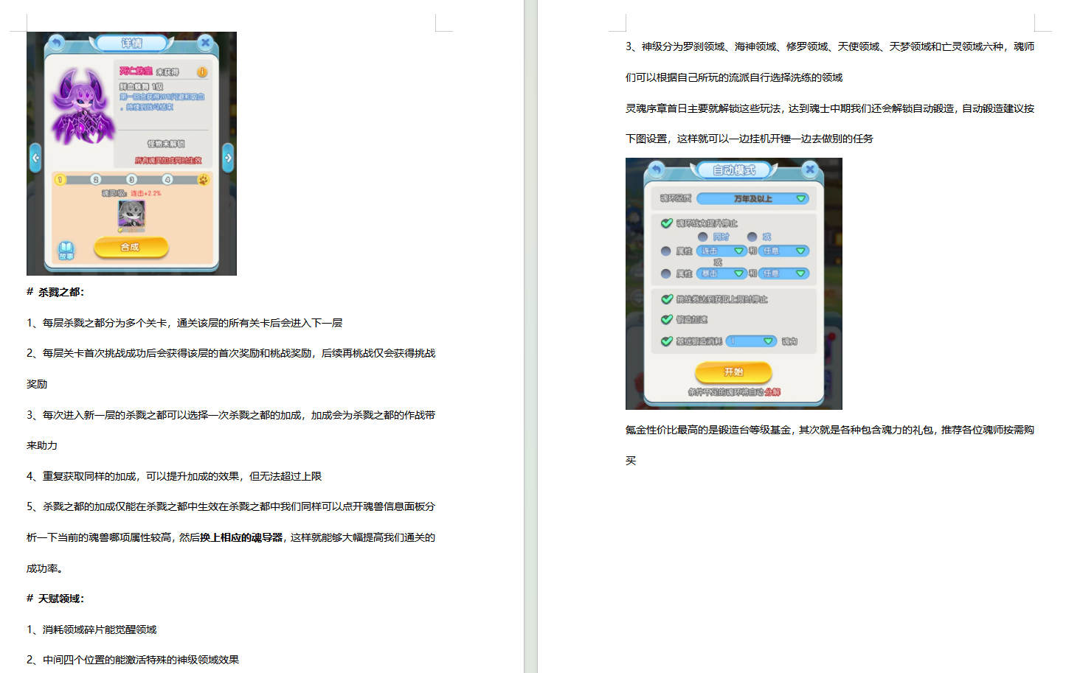Uncheck the 锻造加速 checkbox
The height and width of the screenshot is (673, 1066).
667,320
